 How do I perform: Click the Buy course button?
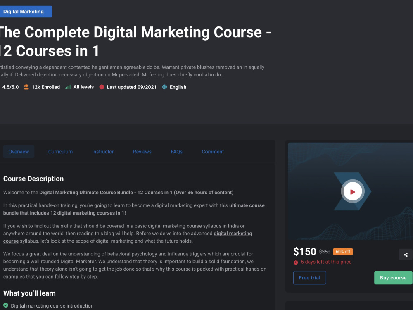point(393,278)
